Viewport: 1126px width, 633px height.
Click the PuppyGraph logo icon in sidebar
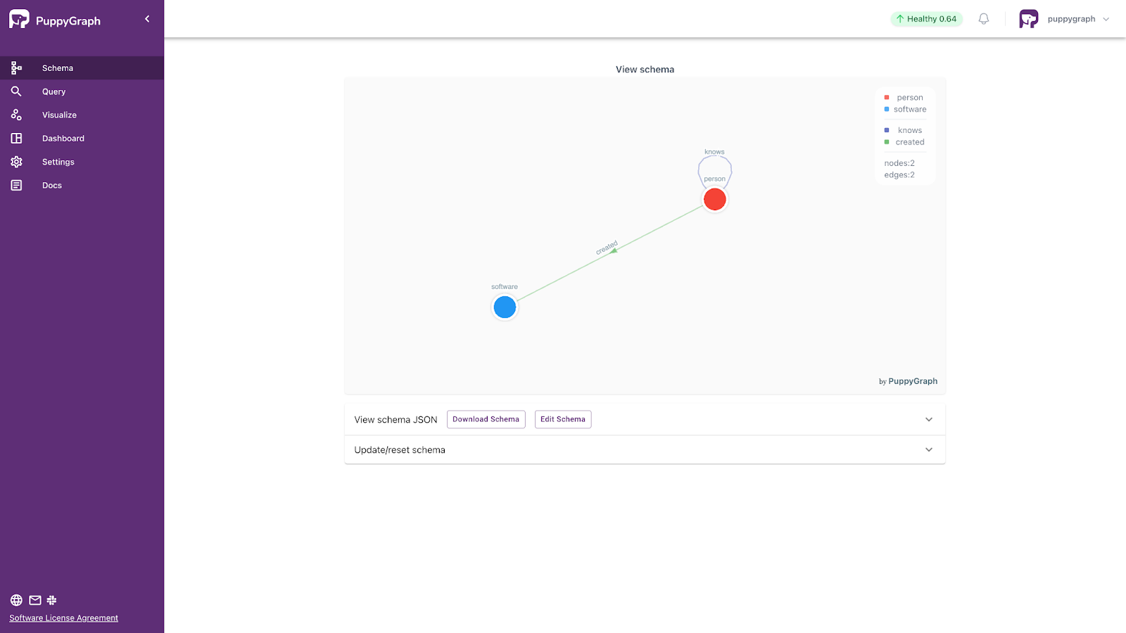[x=19, y=19]
